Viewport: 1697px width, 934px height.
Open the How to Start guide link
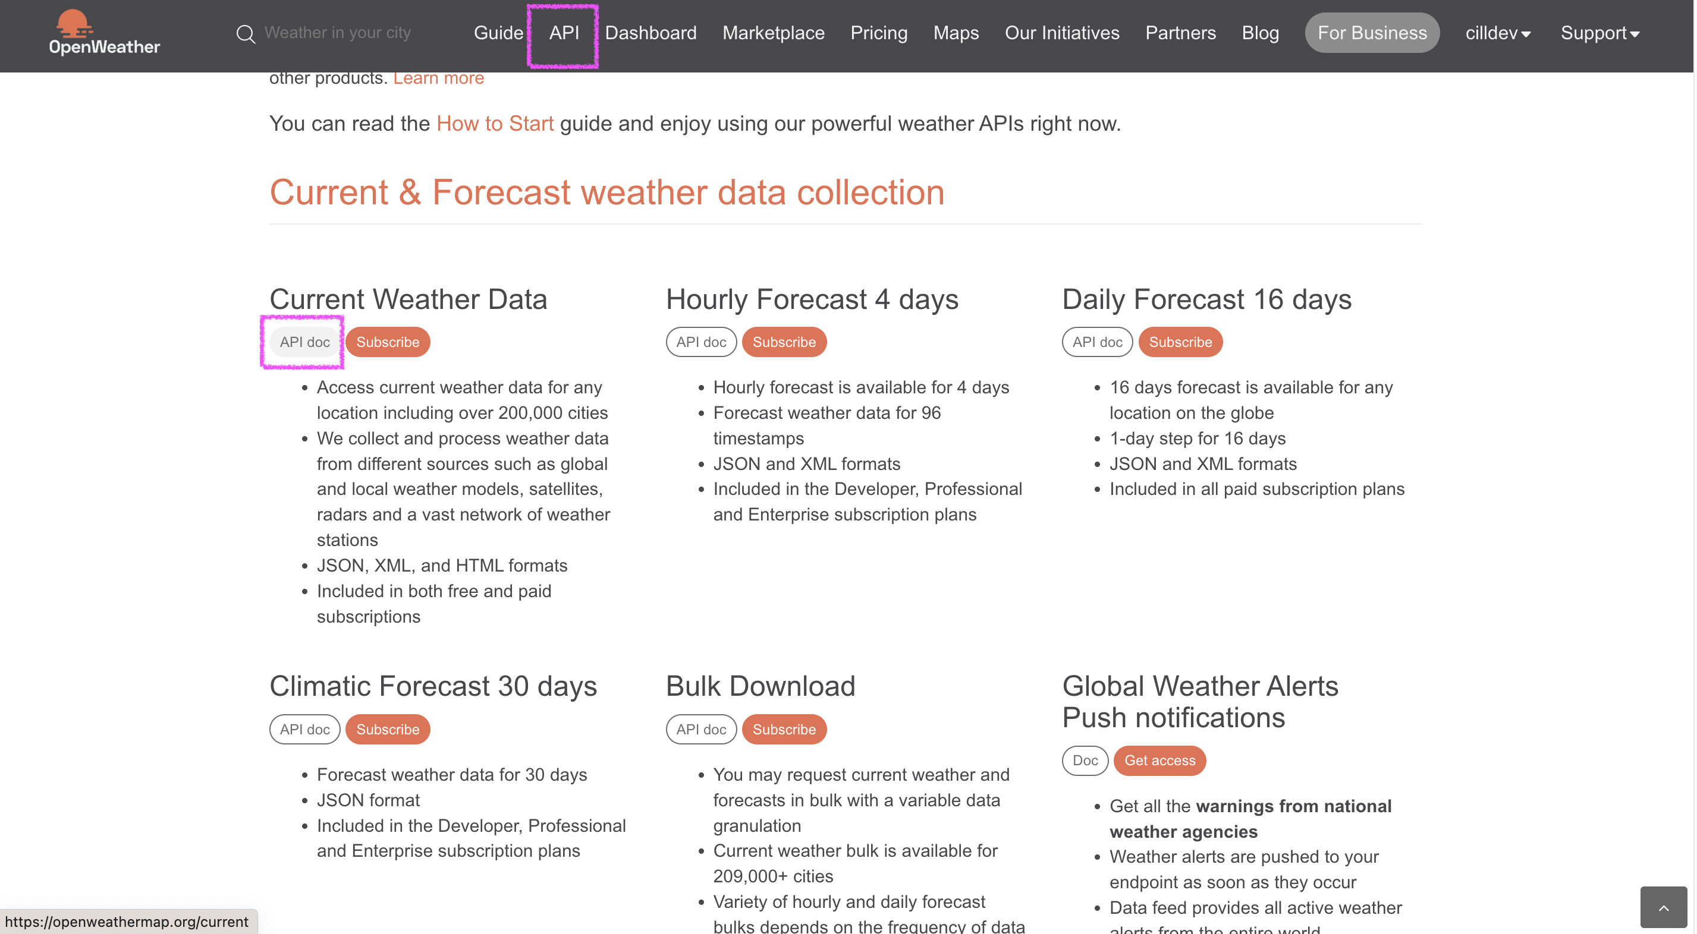[x=495, y=124]
